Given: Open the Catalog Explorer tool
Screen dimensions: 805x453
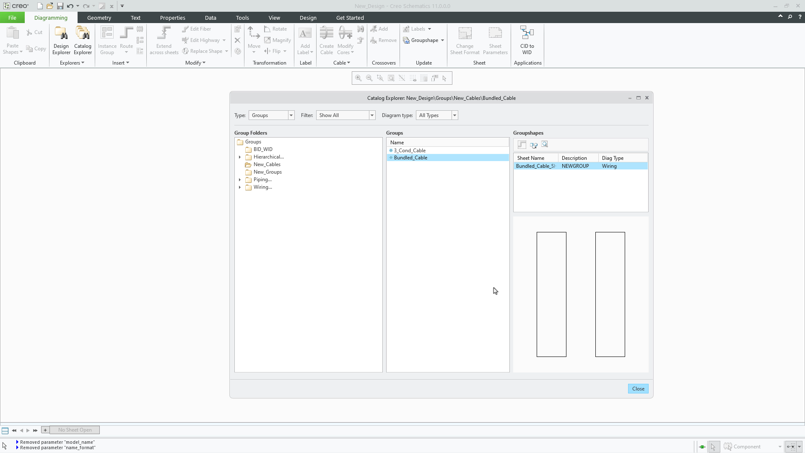Looking at the screenshot, I should pyautogui.click(x=83, y=40).
